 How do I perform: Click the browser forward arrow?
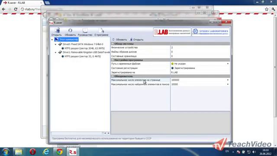[x=10, y=9]
